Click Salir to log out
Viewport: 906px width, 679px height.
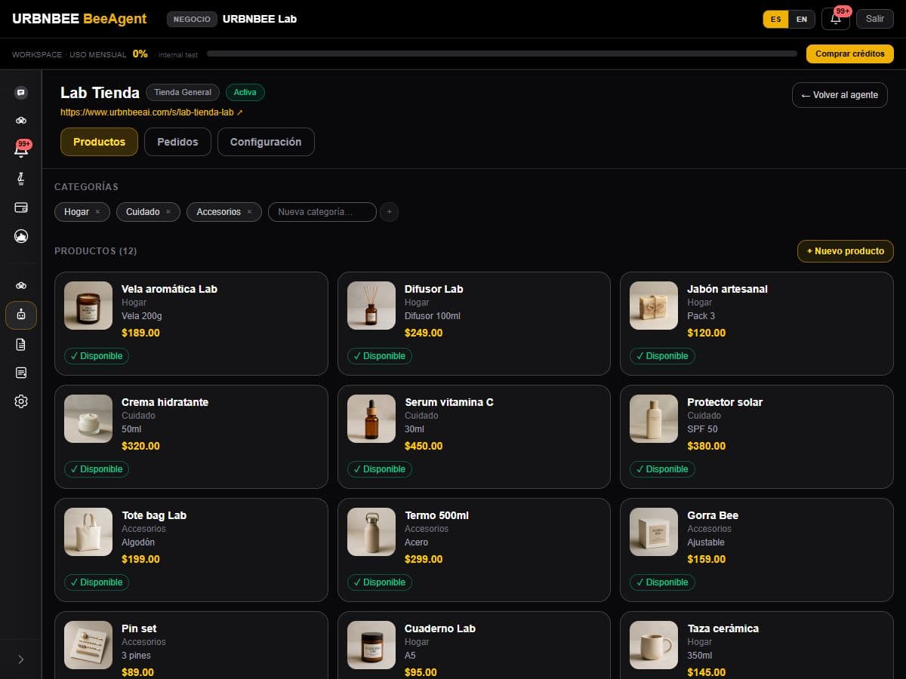(875, 19)
